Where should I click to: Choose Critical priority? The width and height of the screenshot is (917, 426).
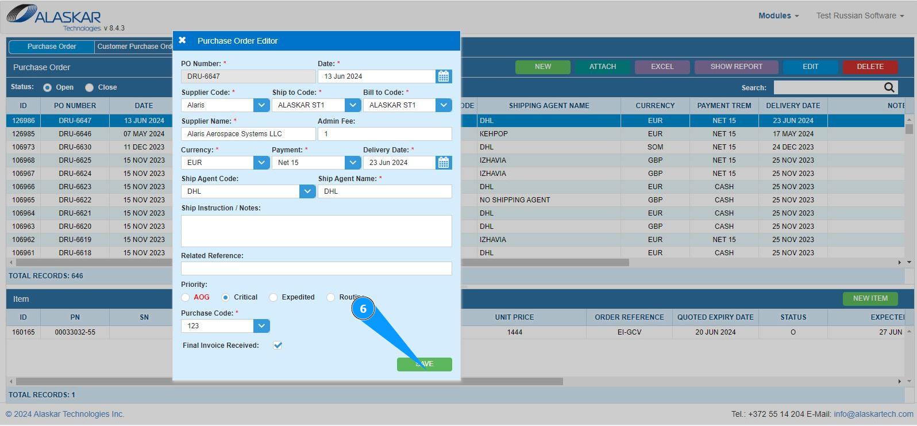click(225, 297)
